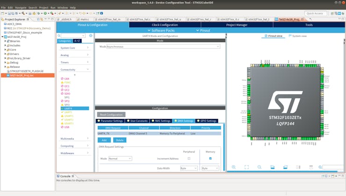Open the Clock Configuration tab
This screenshot has height=196, width=346.
point(165,25)
